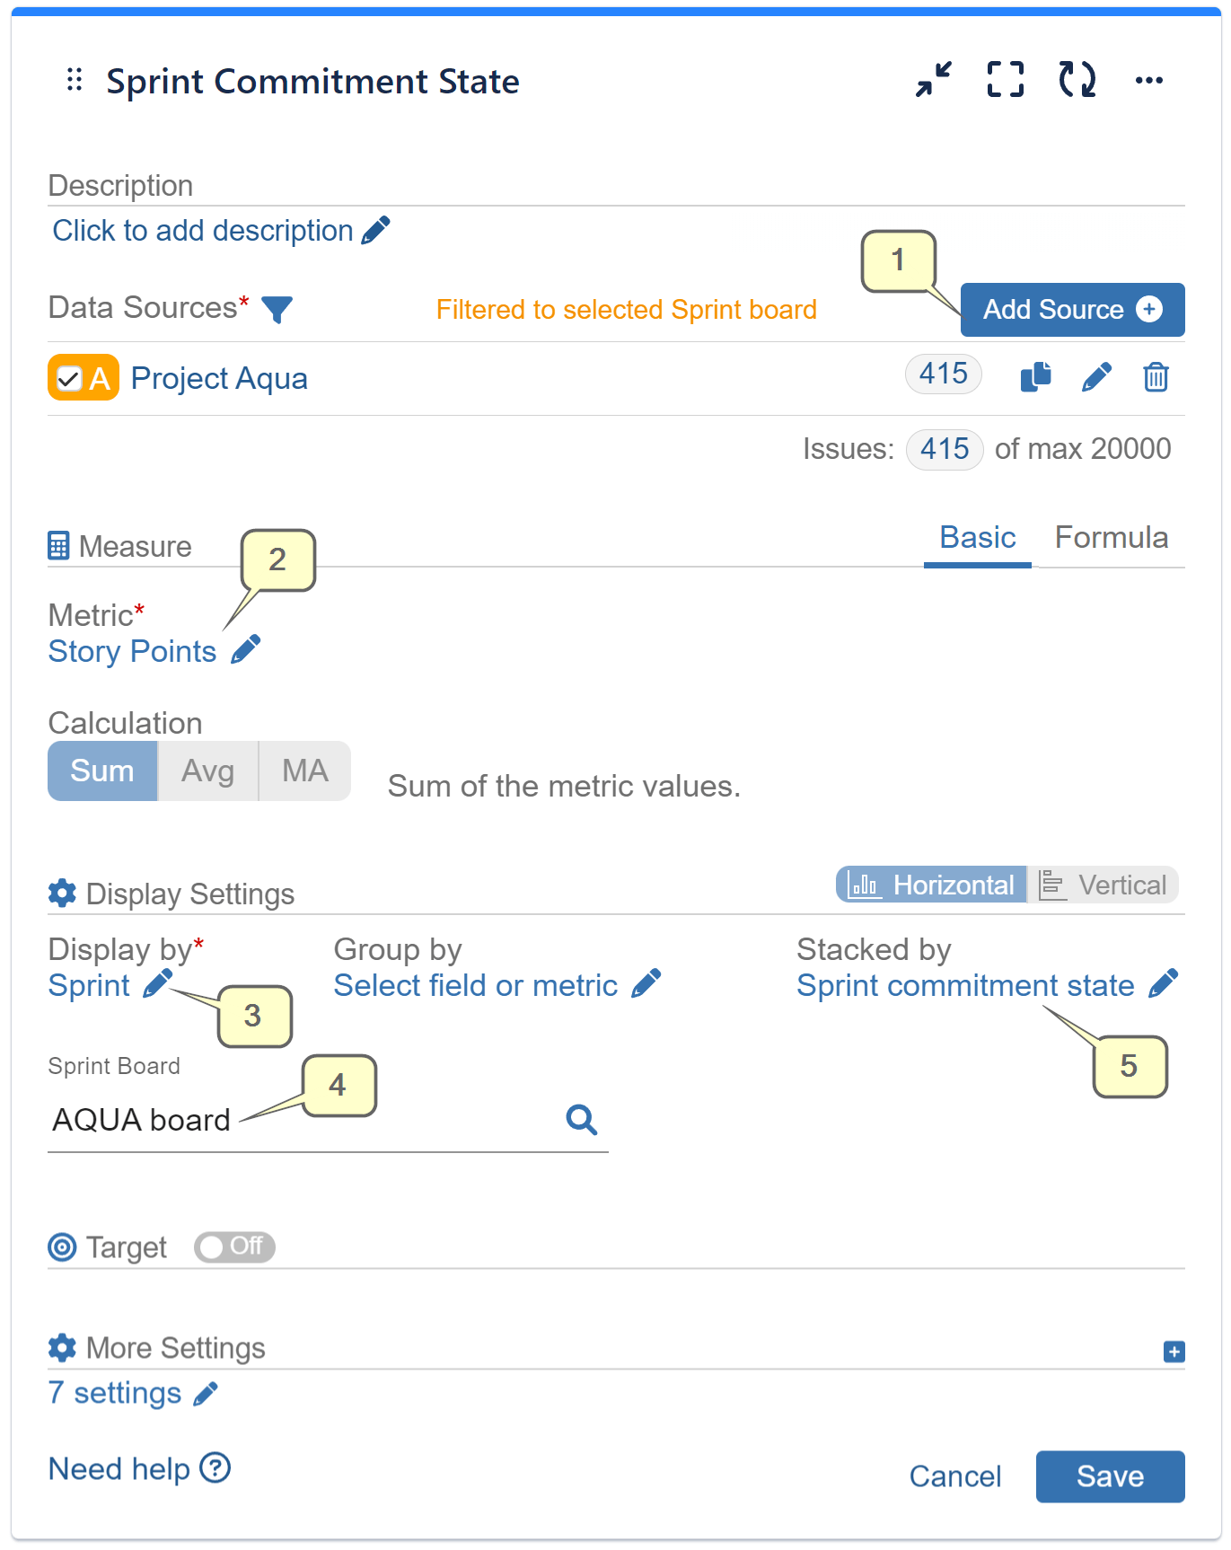Clone the Project Aqua data source

1036,377
